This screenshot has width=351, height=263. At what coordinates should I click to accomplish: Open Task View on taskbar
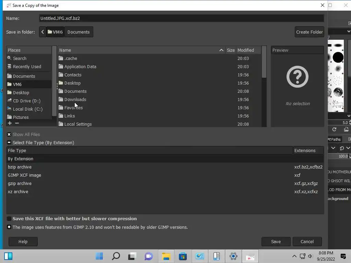[x=132, y=256]
